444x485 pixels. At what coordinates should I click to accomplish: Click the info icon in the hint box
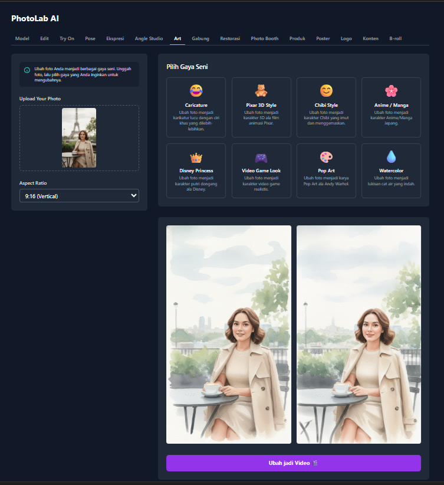(27, 70)
